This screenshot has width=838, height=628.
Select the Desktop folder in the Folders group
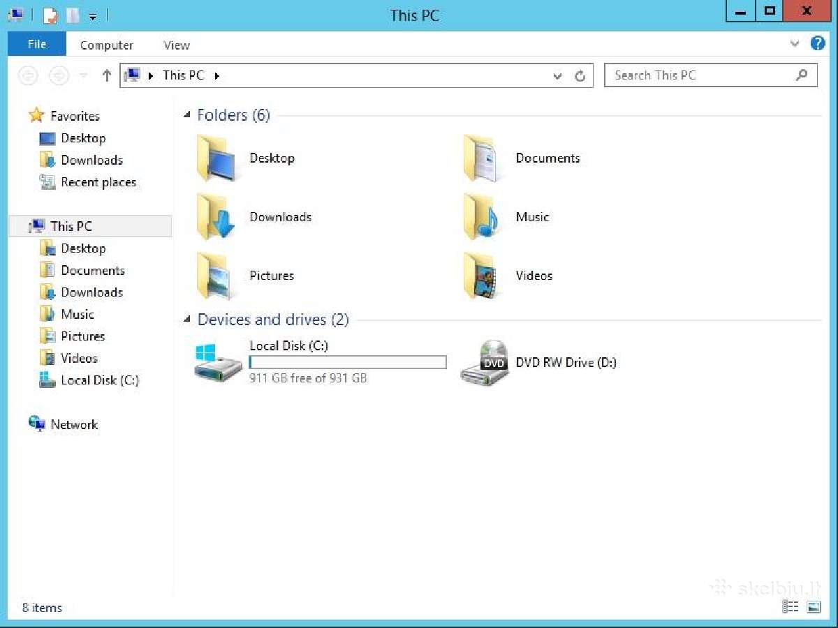click(246, 158)
